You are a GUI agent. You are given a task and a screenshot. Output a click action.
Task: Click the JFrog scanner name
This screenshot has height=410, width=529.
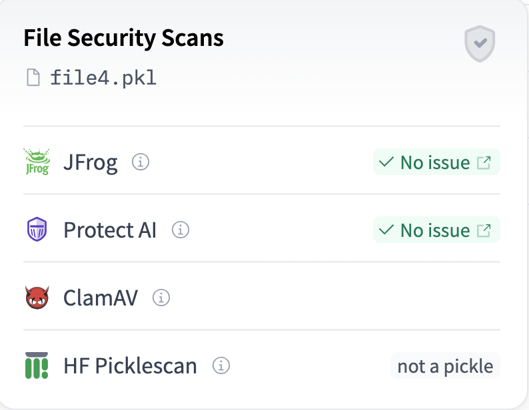click(x=91, y=162)
